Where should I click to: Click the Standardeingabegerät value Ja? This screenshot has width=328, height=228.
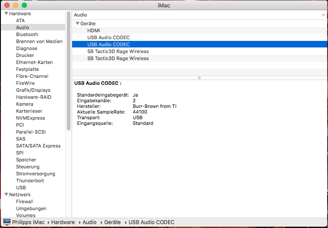click(136, 95)
